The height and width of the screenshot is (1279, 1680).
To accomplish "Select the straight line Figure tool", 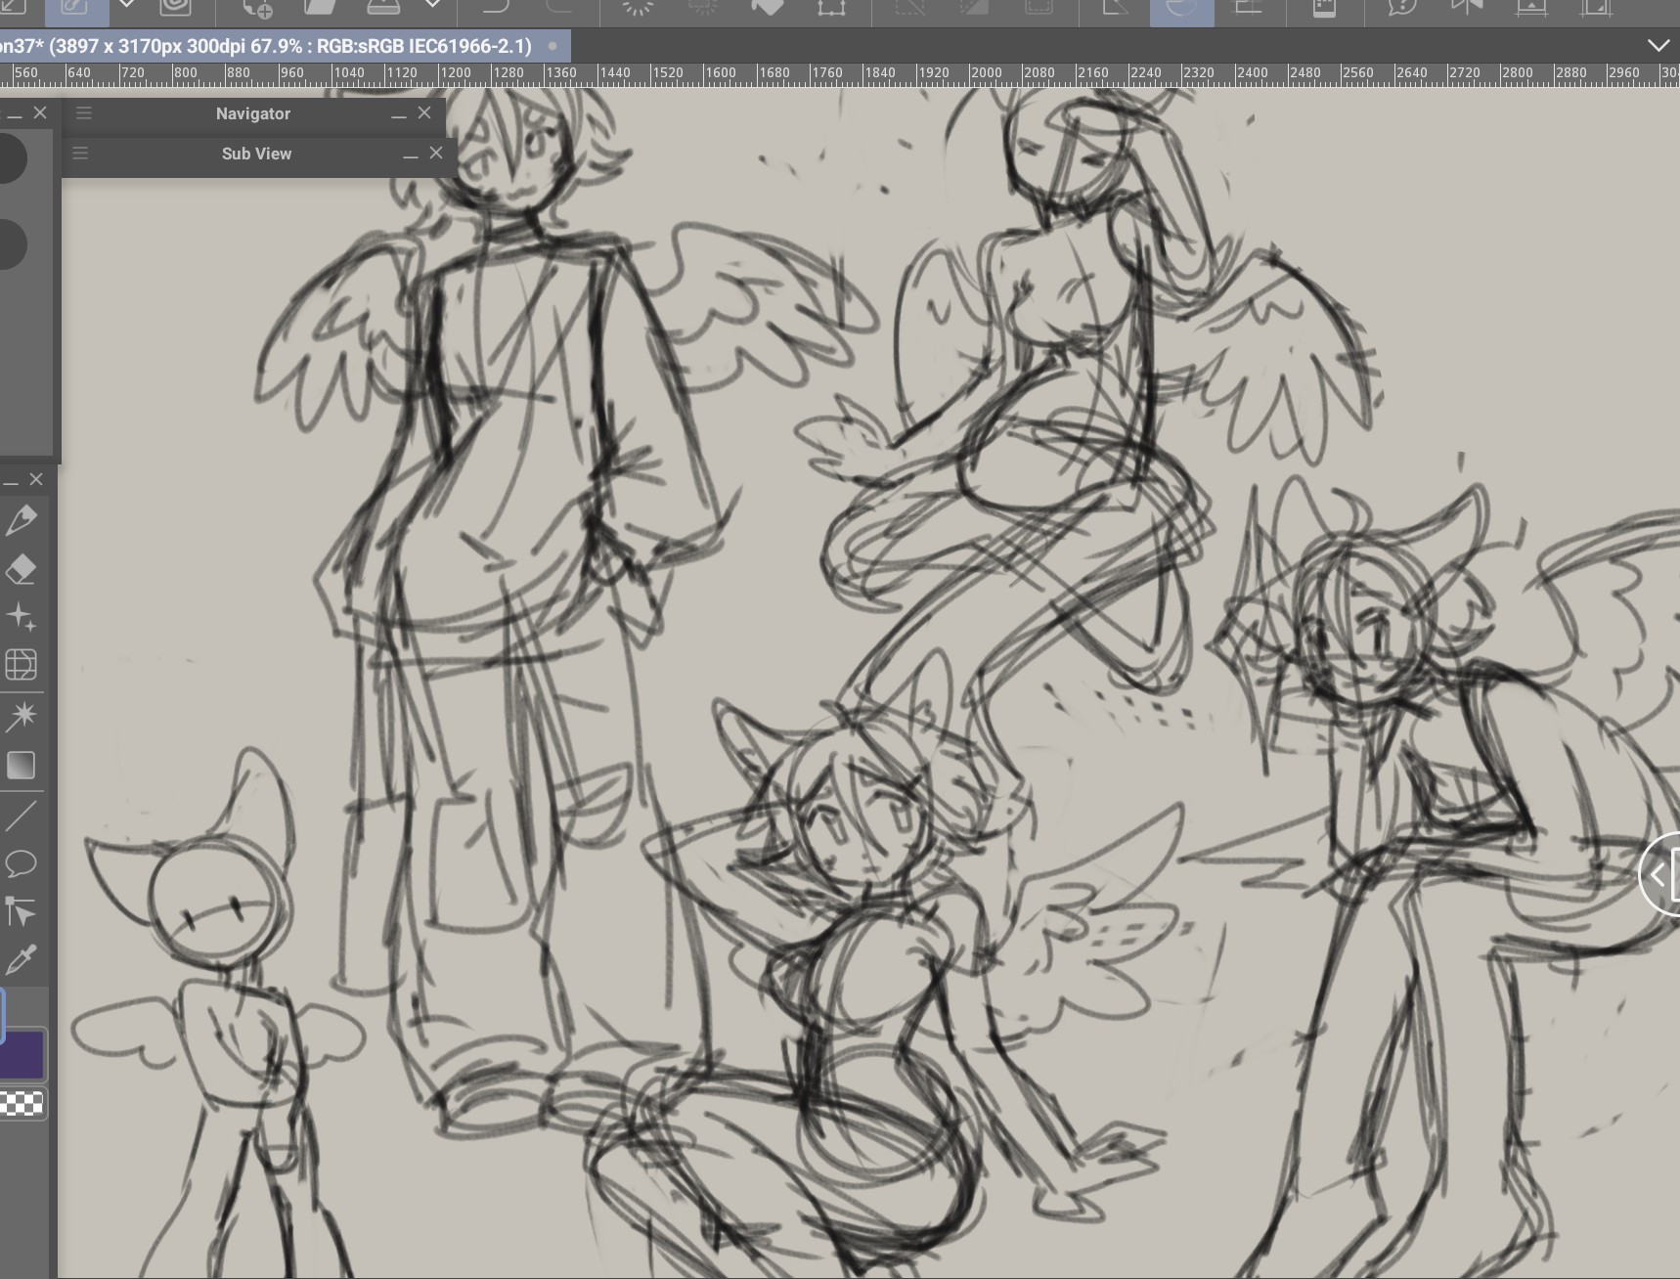I will 22,815.
